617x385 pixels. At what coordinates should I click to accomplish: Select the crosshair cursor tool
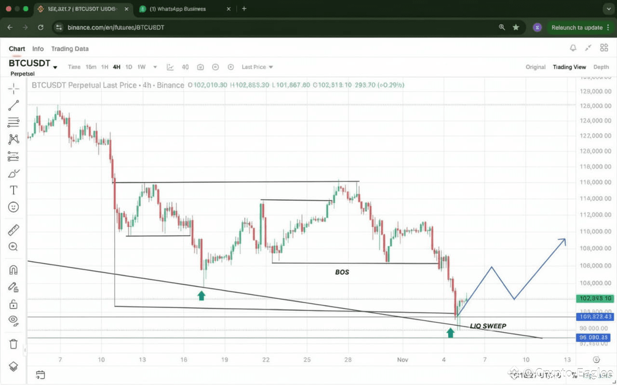click(13, 89)
